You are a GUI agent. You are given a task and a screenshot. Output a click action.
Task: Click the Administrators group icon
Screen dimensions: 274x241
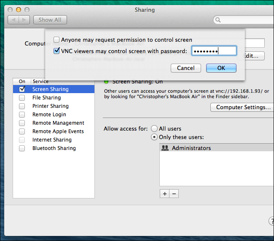(165, 148)
